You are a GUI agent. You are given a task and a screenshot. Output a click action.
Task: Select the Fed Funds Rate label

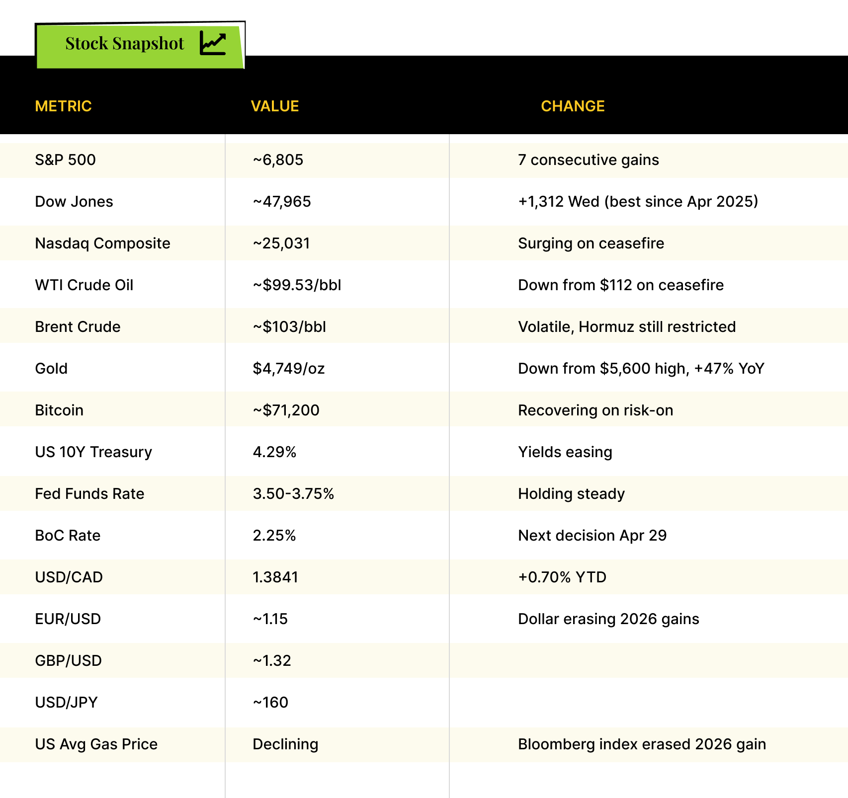[x=89, y=494]
